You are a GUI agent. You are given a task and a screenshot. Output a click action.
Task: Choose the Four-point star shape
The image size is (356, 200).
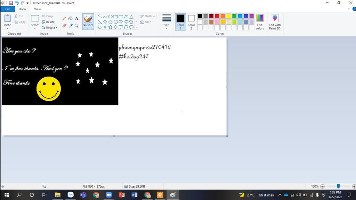pyautogui.click(x=105, y=27)
